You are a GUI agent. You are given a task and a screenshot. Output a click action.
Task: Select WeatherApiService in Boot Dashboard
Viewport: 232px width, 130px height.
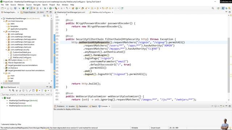(20, 106)
